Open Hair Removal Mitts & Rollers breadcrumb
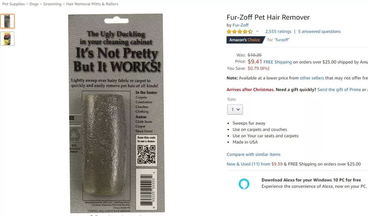 pyautogui.click(x=92, y=4)
